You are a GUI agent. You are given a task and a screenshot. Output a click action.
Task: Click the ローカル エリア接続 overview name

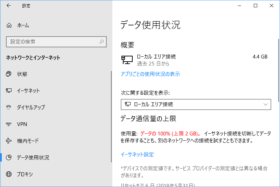[156, 57]
